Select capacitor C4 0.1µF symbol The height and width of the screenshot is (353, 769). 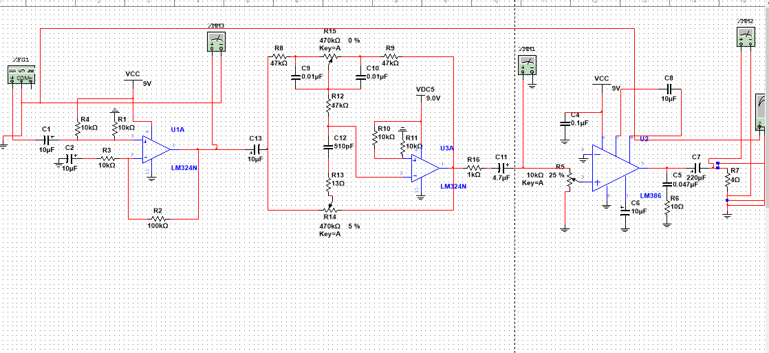point(565,122)
